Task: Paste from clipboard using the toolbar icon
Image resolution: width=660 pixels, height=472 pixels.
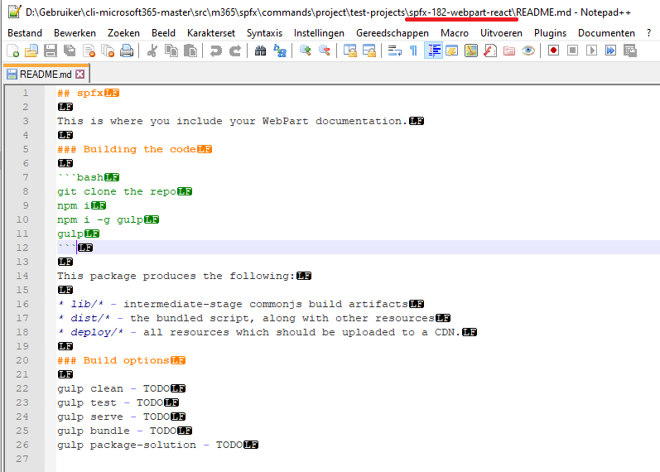Action: tap(190, 51)
